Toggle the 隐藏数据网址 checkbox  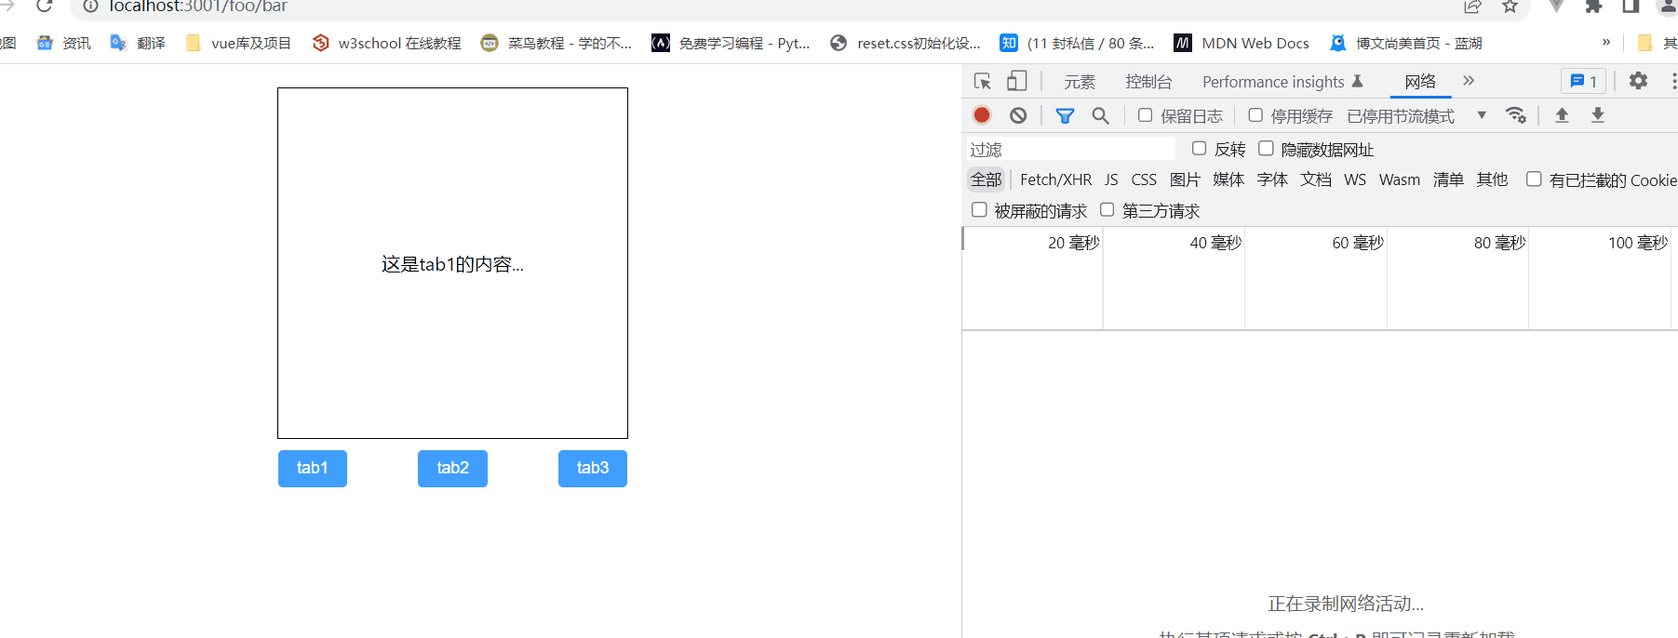1266,149
